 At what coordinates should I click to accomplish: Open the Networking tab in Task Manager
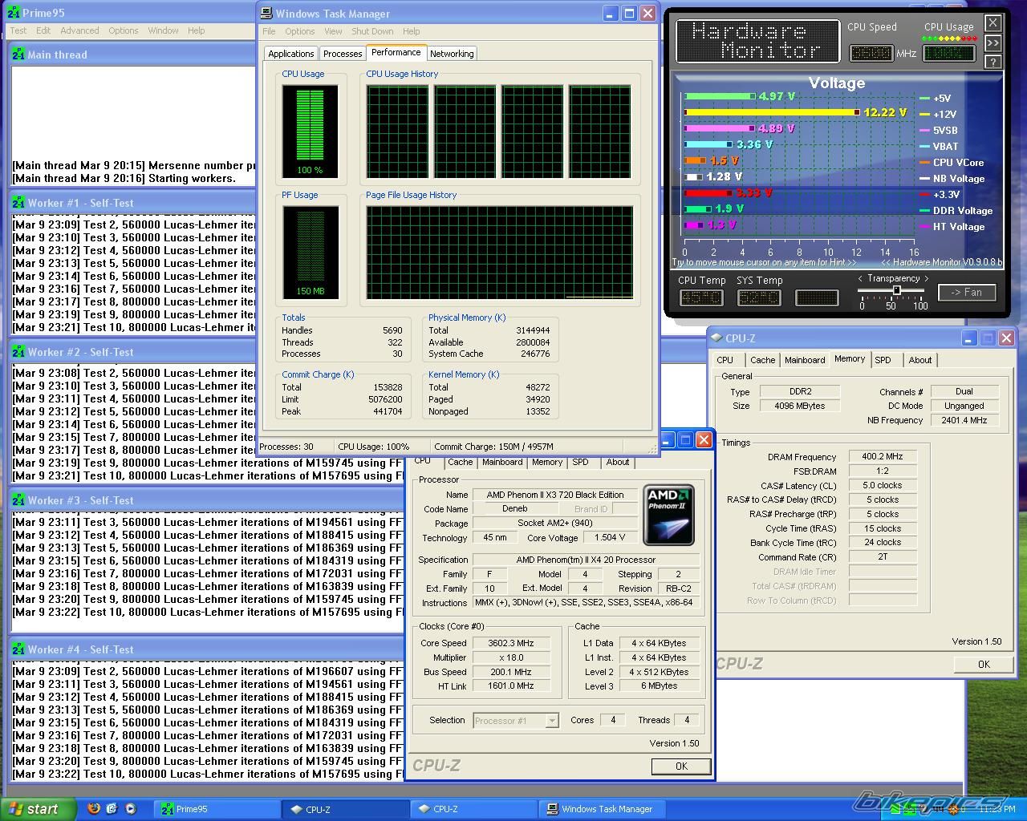(x=452, y=54)
